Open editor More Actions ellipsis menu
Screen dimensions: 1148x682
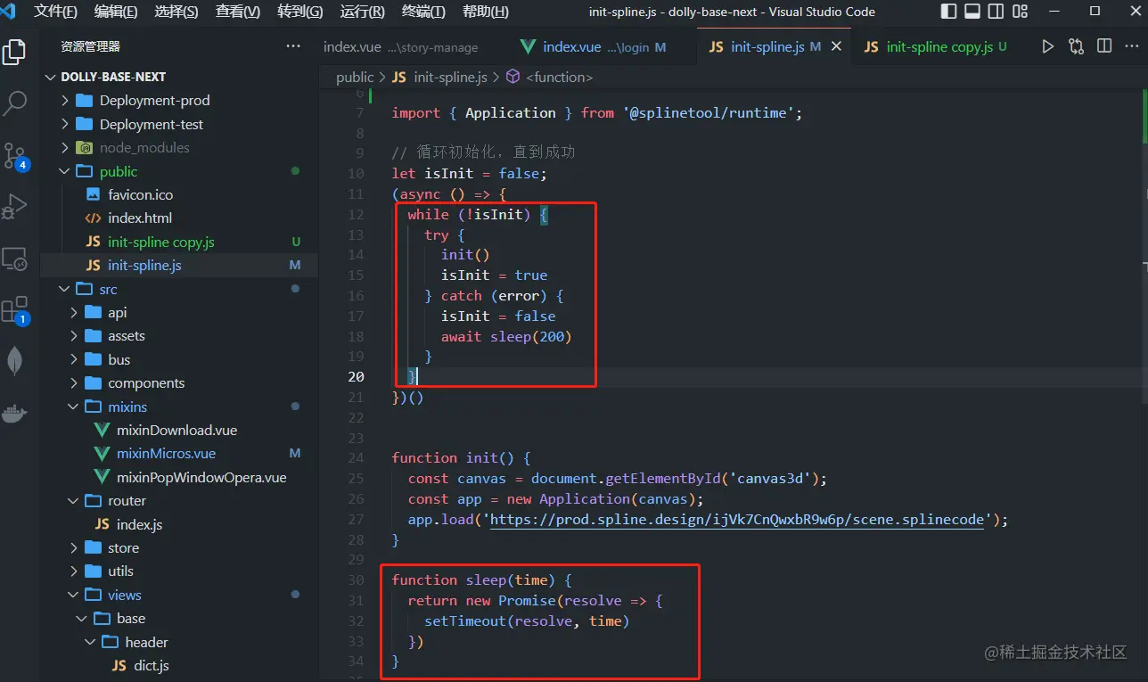pos(1132,46)
